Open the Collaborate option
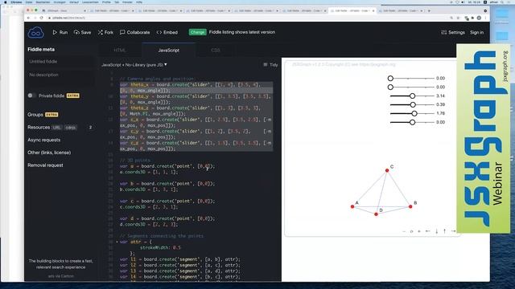The width and height of the screenshot is (515, 289). pyautogui.click(x=134, y=32)
